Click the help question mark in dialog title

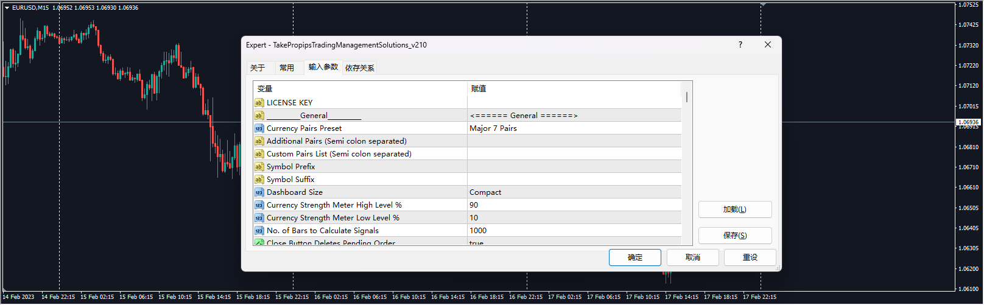click(x=740, y=44)
